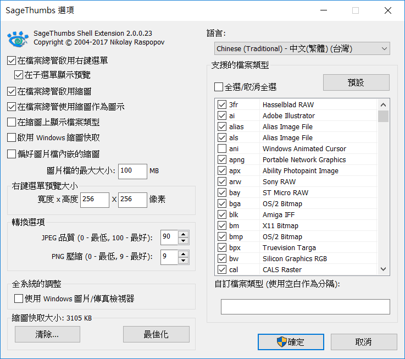Check 偏好圖片檔內嵌的縮圖 option
The height and width of the screenshot is (359, 405).
[x=12, y=154]
